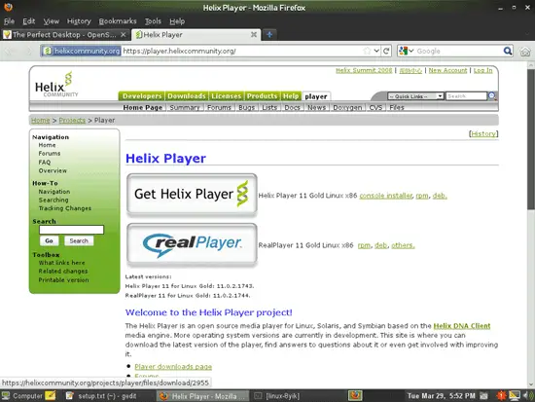Viewport: 535px width, 402px height.
Task: Click the console installer link
Action: (x=386, y=196)
